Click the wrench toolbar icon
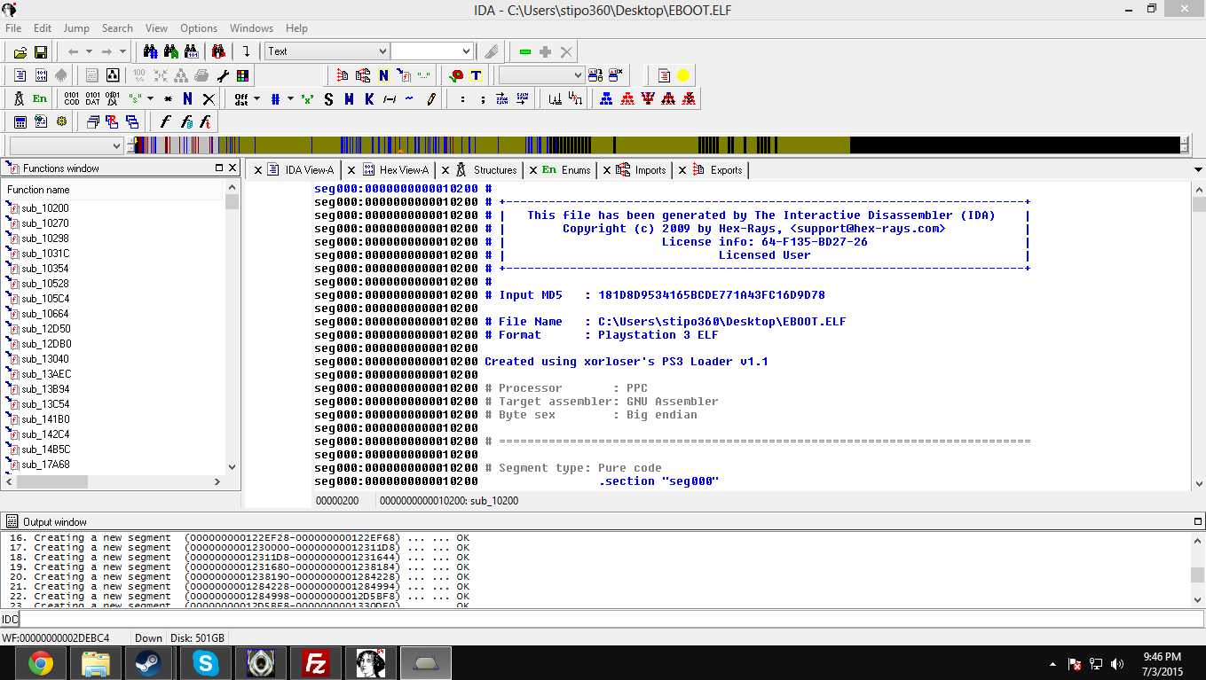Screen dimensions: 1206x680 click(x=223, y=75)
